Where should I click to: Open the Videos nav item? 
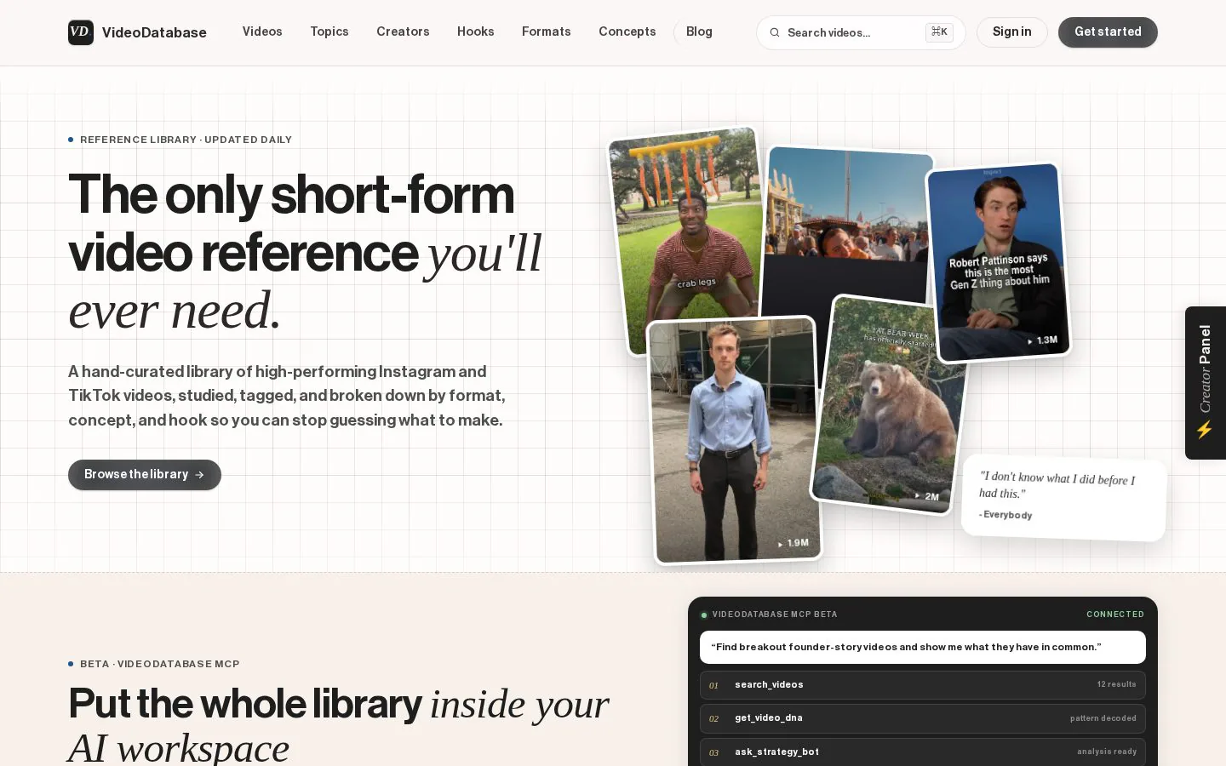(262, 31)
